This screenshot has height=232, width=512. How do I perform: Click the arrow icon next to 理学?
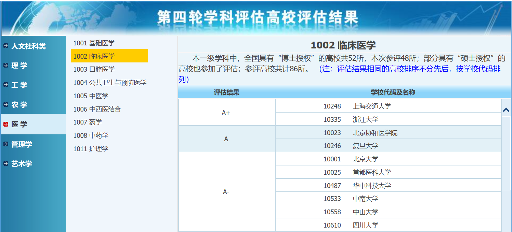[6, 66]
